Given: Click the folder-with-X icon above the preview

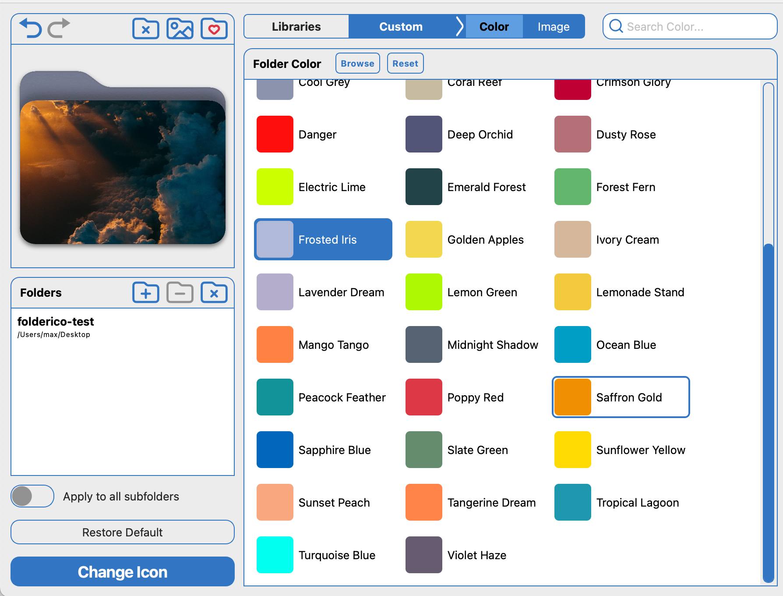Looking at the screenshot, I should [146, 29].
